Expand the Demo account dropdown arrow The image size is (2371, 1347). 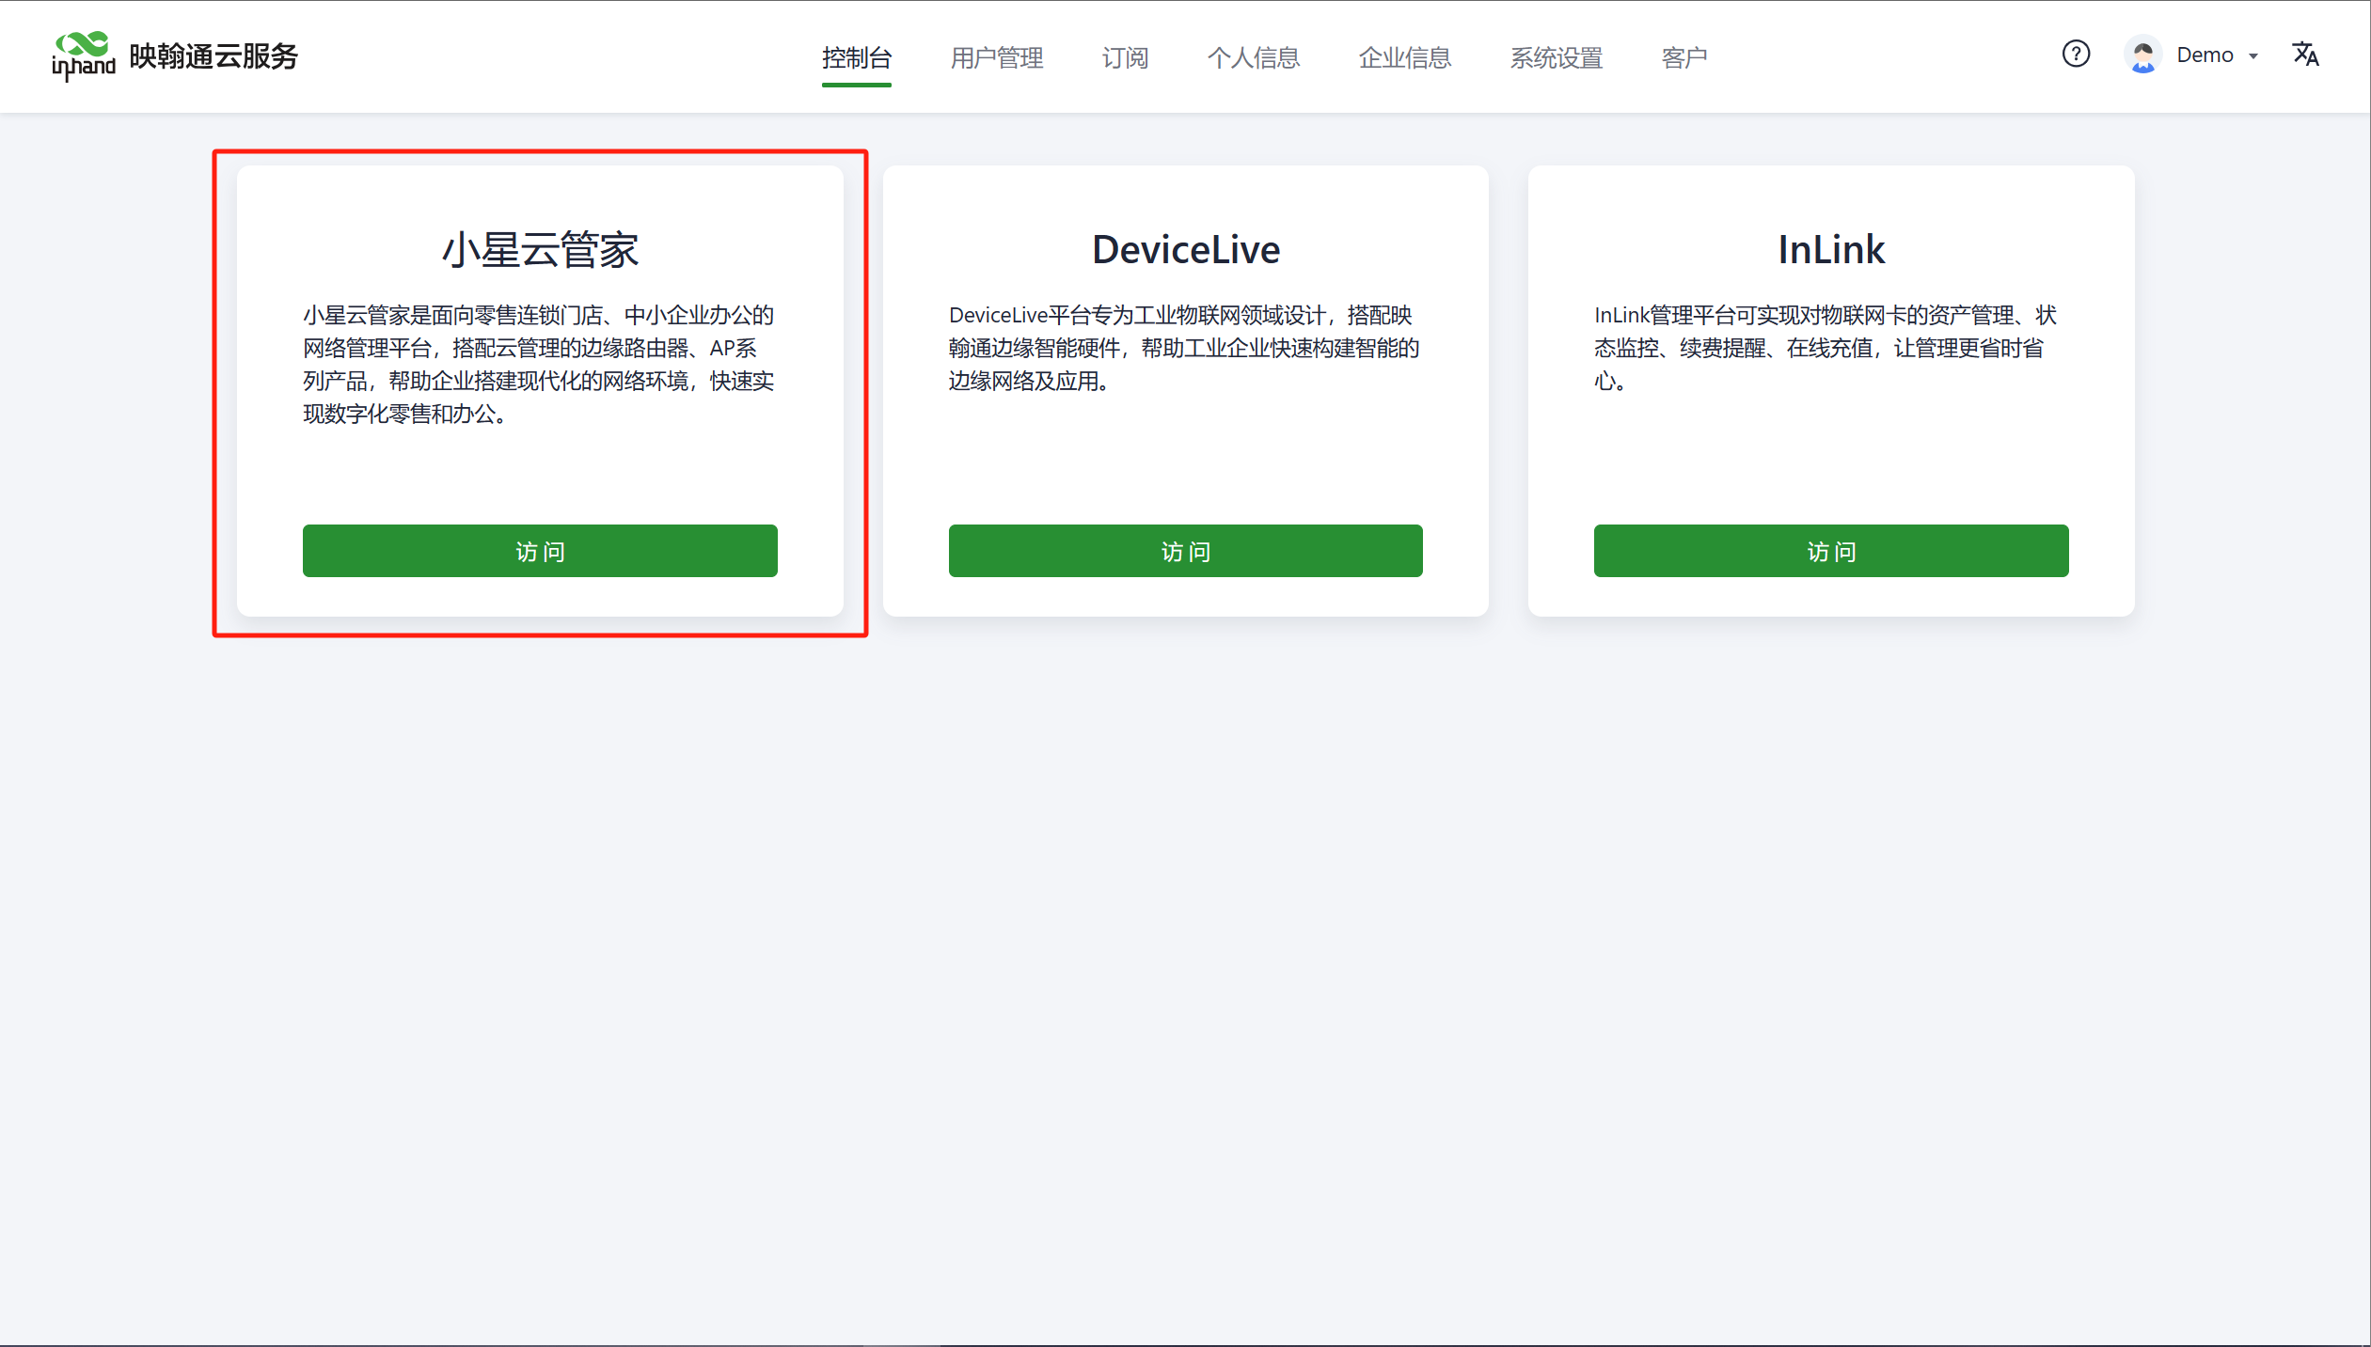(2253, 56)
